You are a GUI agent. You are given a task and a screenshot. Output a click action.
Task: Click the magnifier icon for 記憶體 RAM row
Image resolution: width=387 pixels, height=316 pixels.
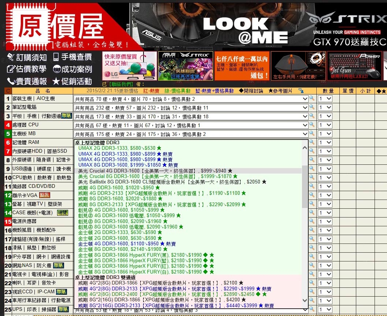click(312, 142)
